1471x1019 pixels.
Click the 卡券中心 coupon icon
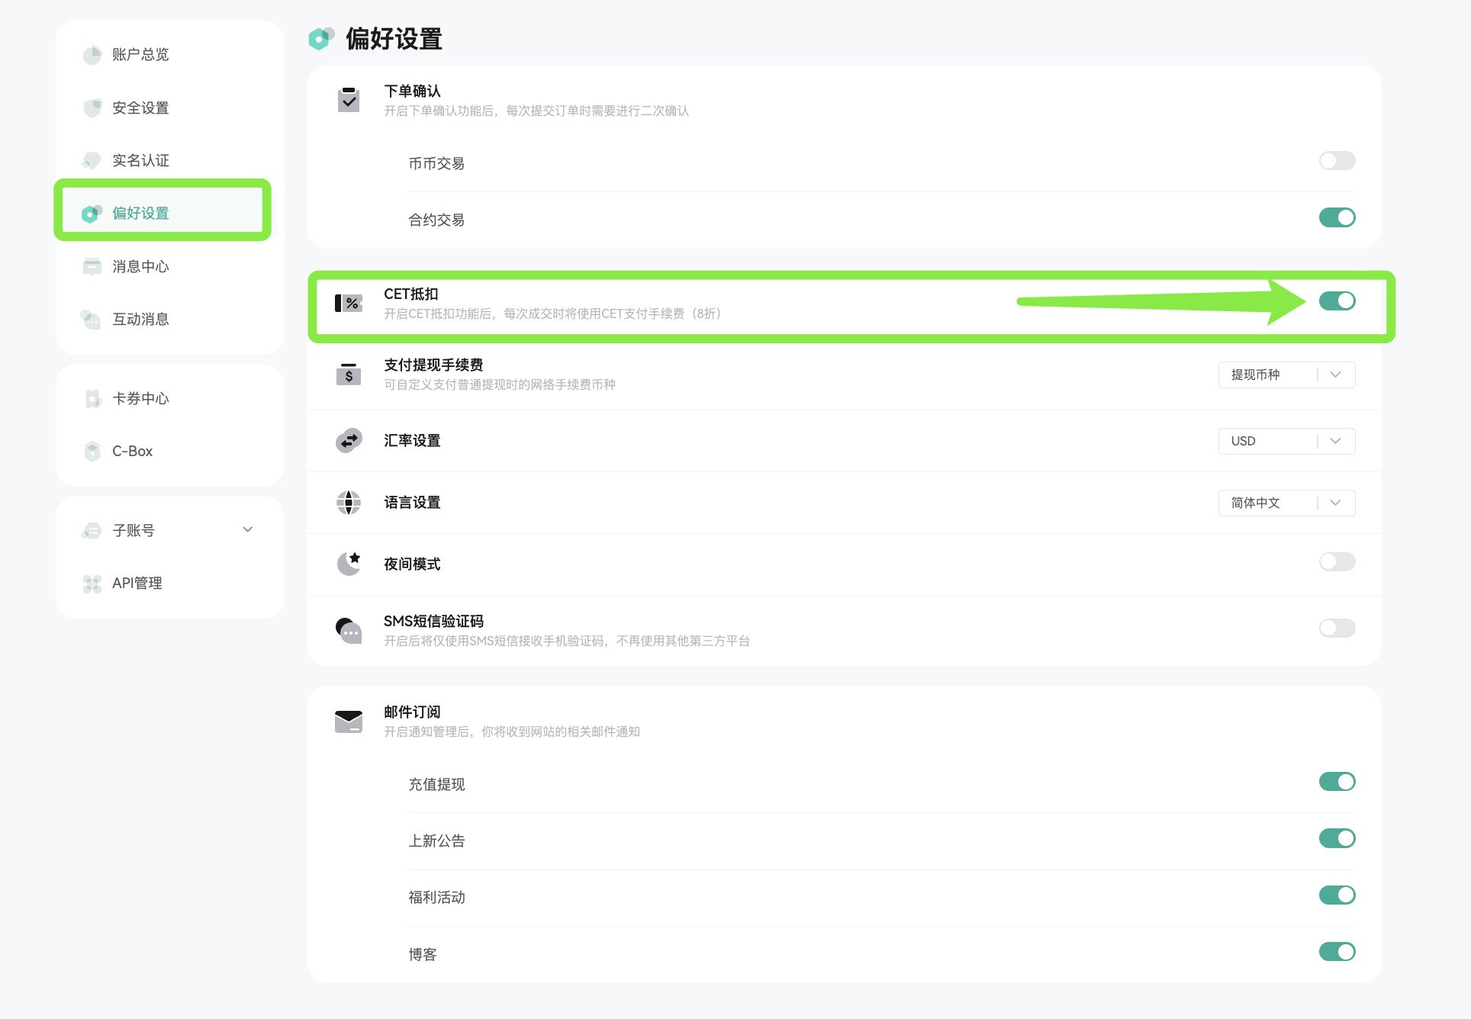[92, 398]
